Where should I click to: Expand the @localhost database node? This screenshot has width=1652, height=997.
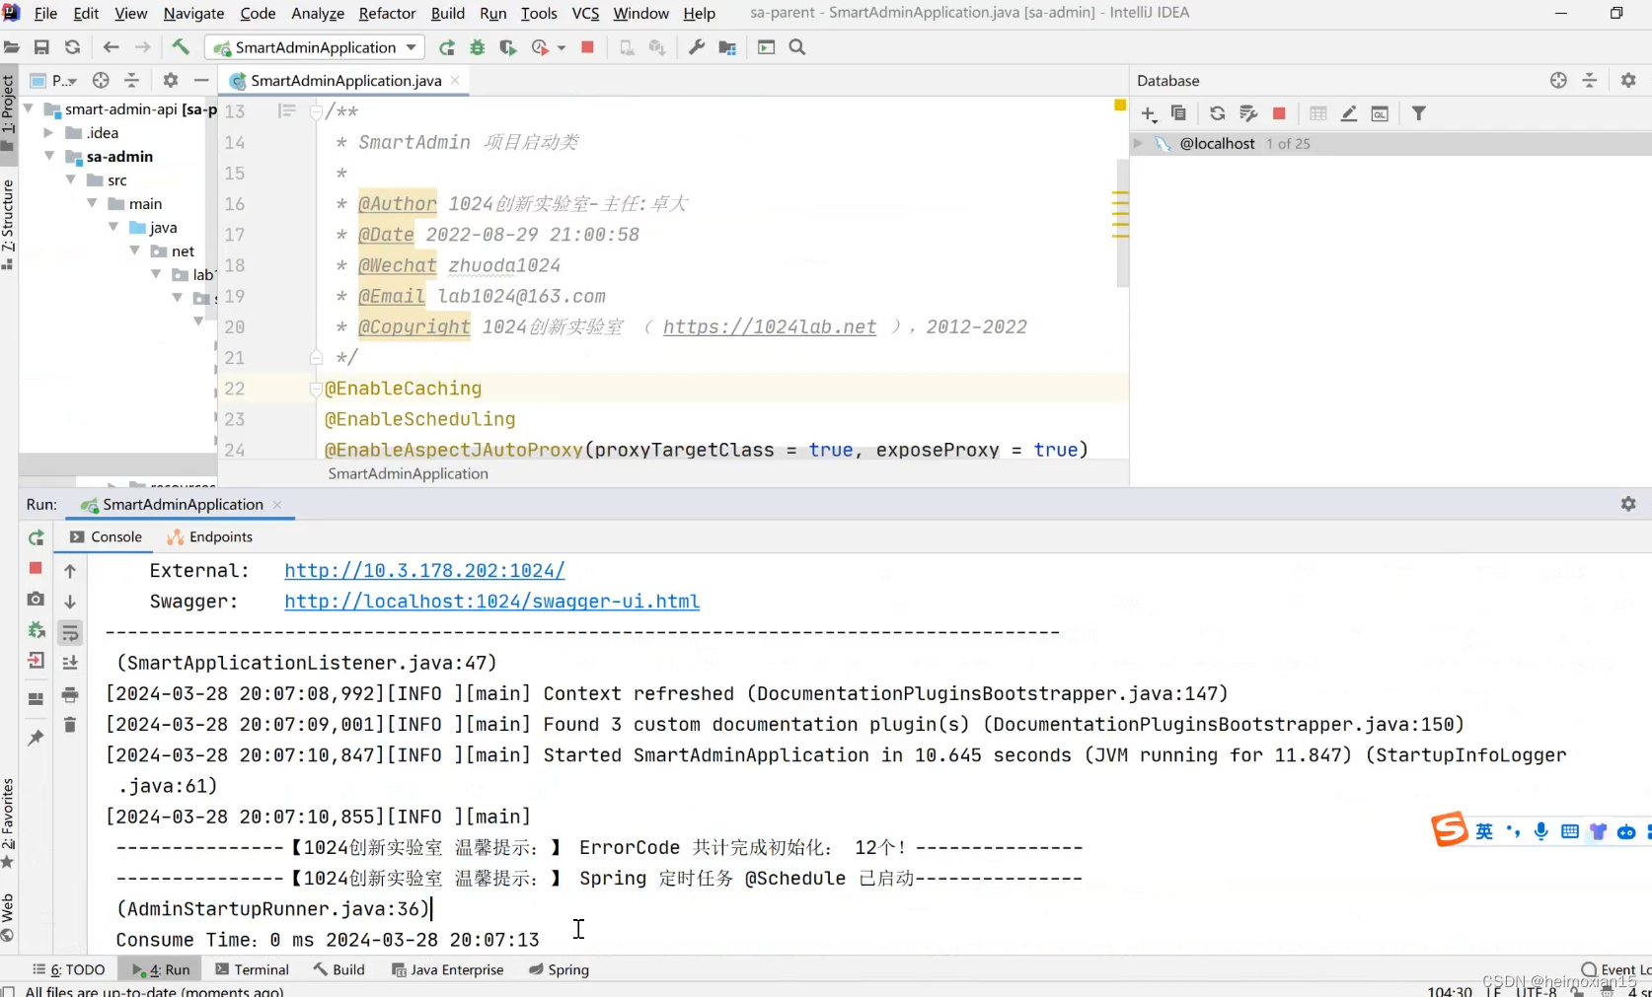(1138, 144)
